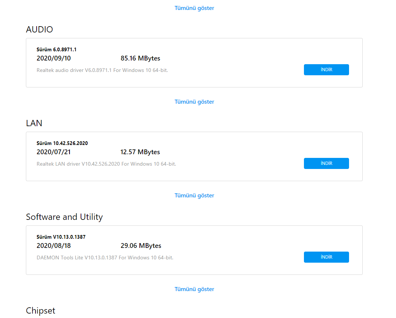Viewport: 396px width, 318px height.
Task: Show all Software and Utility entries
Action: [x=194, y=289]
